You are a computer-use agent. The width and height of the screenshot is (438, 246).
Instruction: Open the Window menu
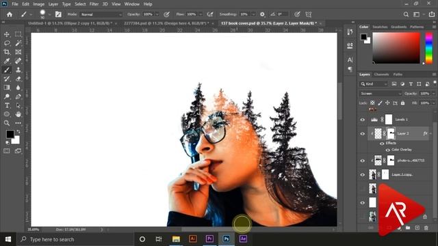132,4
